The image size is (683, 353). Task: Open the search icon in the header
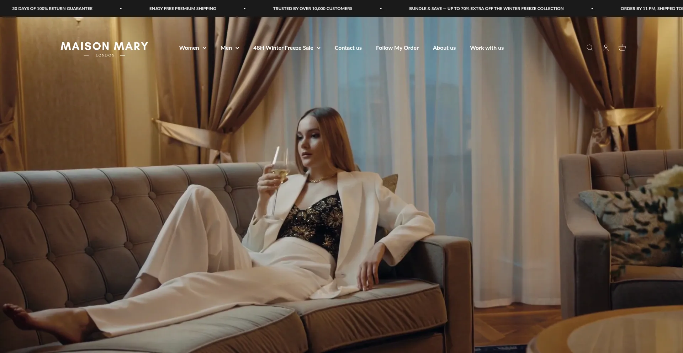(589, 48)
